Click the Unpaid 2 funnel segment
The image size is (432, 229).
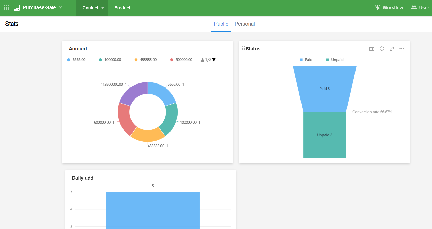point(325,135)
